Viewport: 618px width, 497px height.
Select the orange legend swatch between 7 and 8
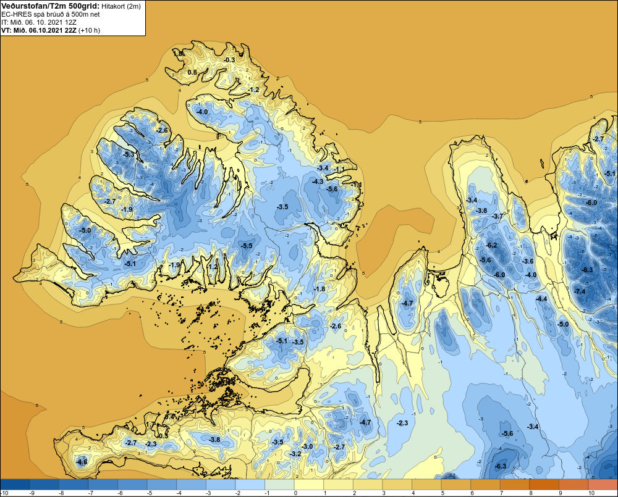point(515,484)
